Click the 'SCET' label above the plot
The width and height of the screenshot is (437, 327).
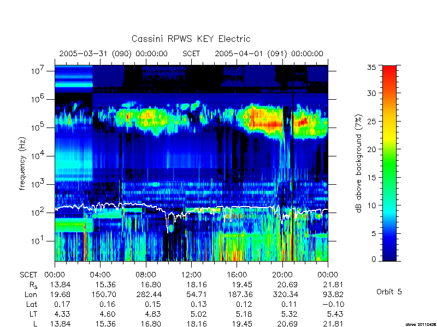[191, 53]
